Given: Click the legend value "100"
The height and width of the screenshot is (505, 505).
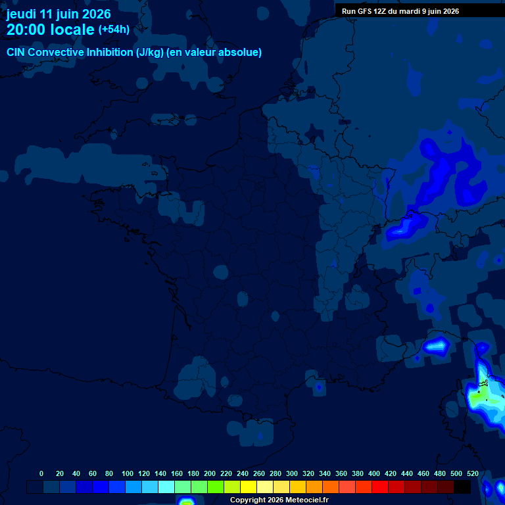Looking at the screenshot, I should click(x=128, y=473).
